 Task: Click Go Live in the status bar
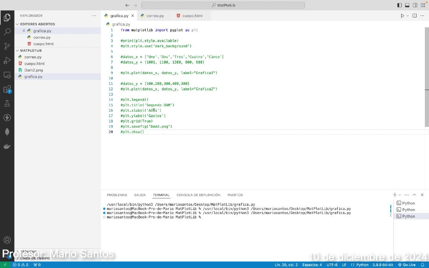click(407, 265)
